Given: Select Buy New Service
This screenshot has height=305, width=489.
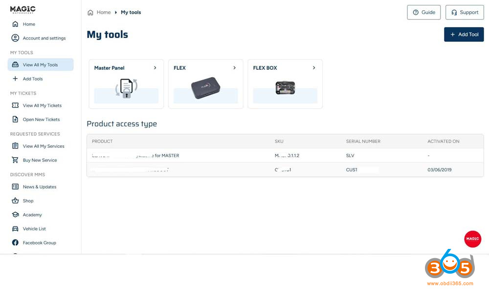Looking at the screenshot, I should point(41,160).
